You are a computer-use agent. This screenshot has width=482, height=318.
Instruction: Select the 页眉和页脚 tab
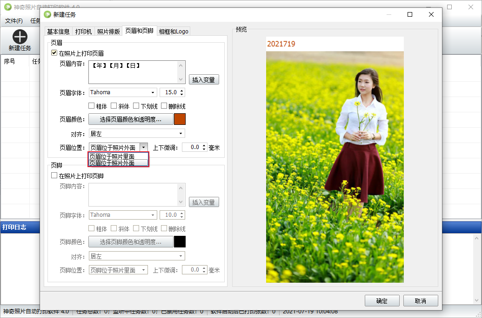pos(139,31)
